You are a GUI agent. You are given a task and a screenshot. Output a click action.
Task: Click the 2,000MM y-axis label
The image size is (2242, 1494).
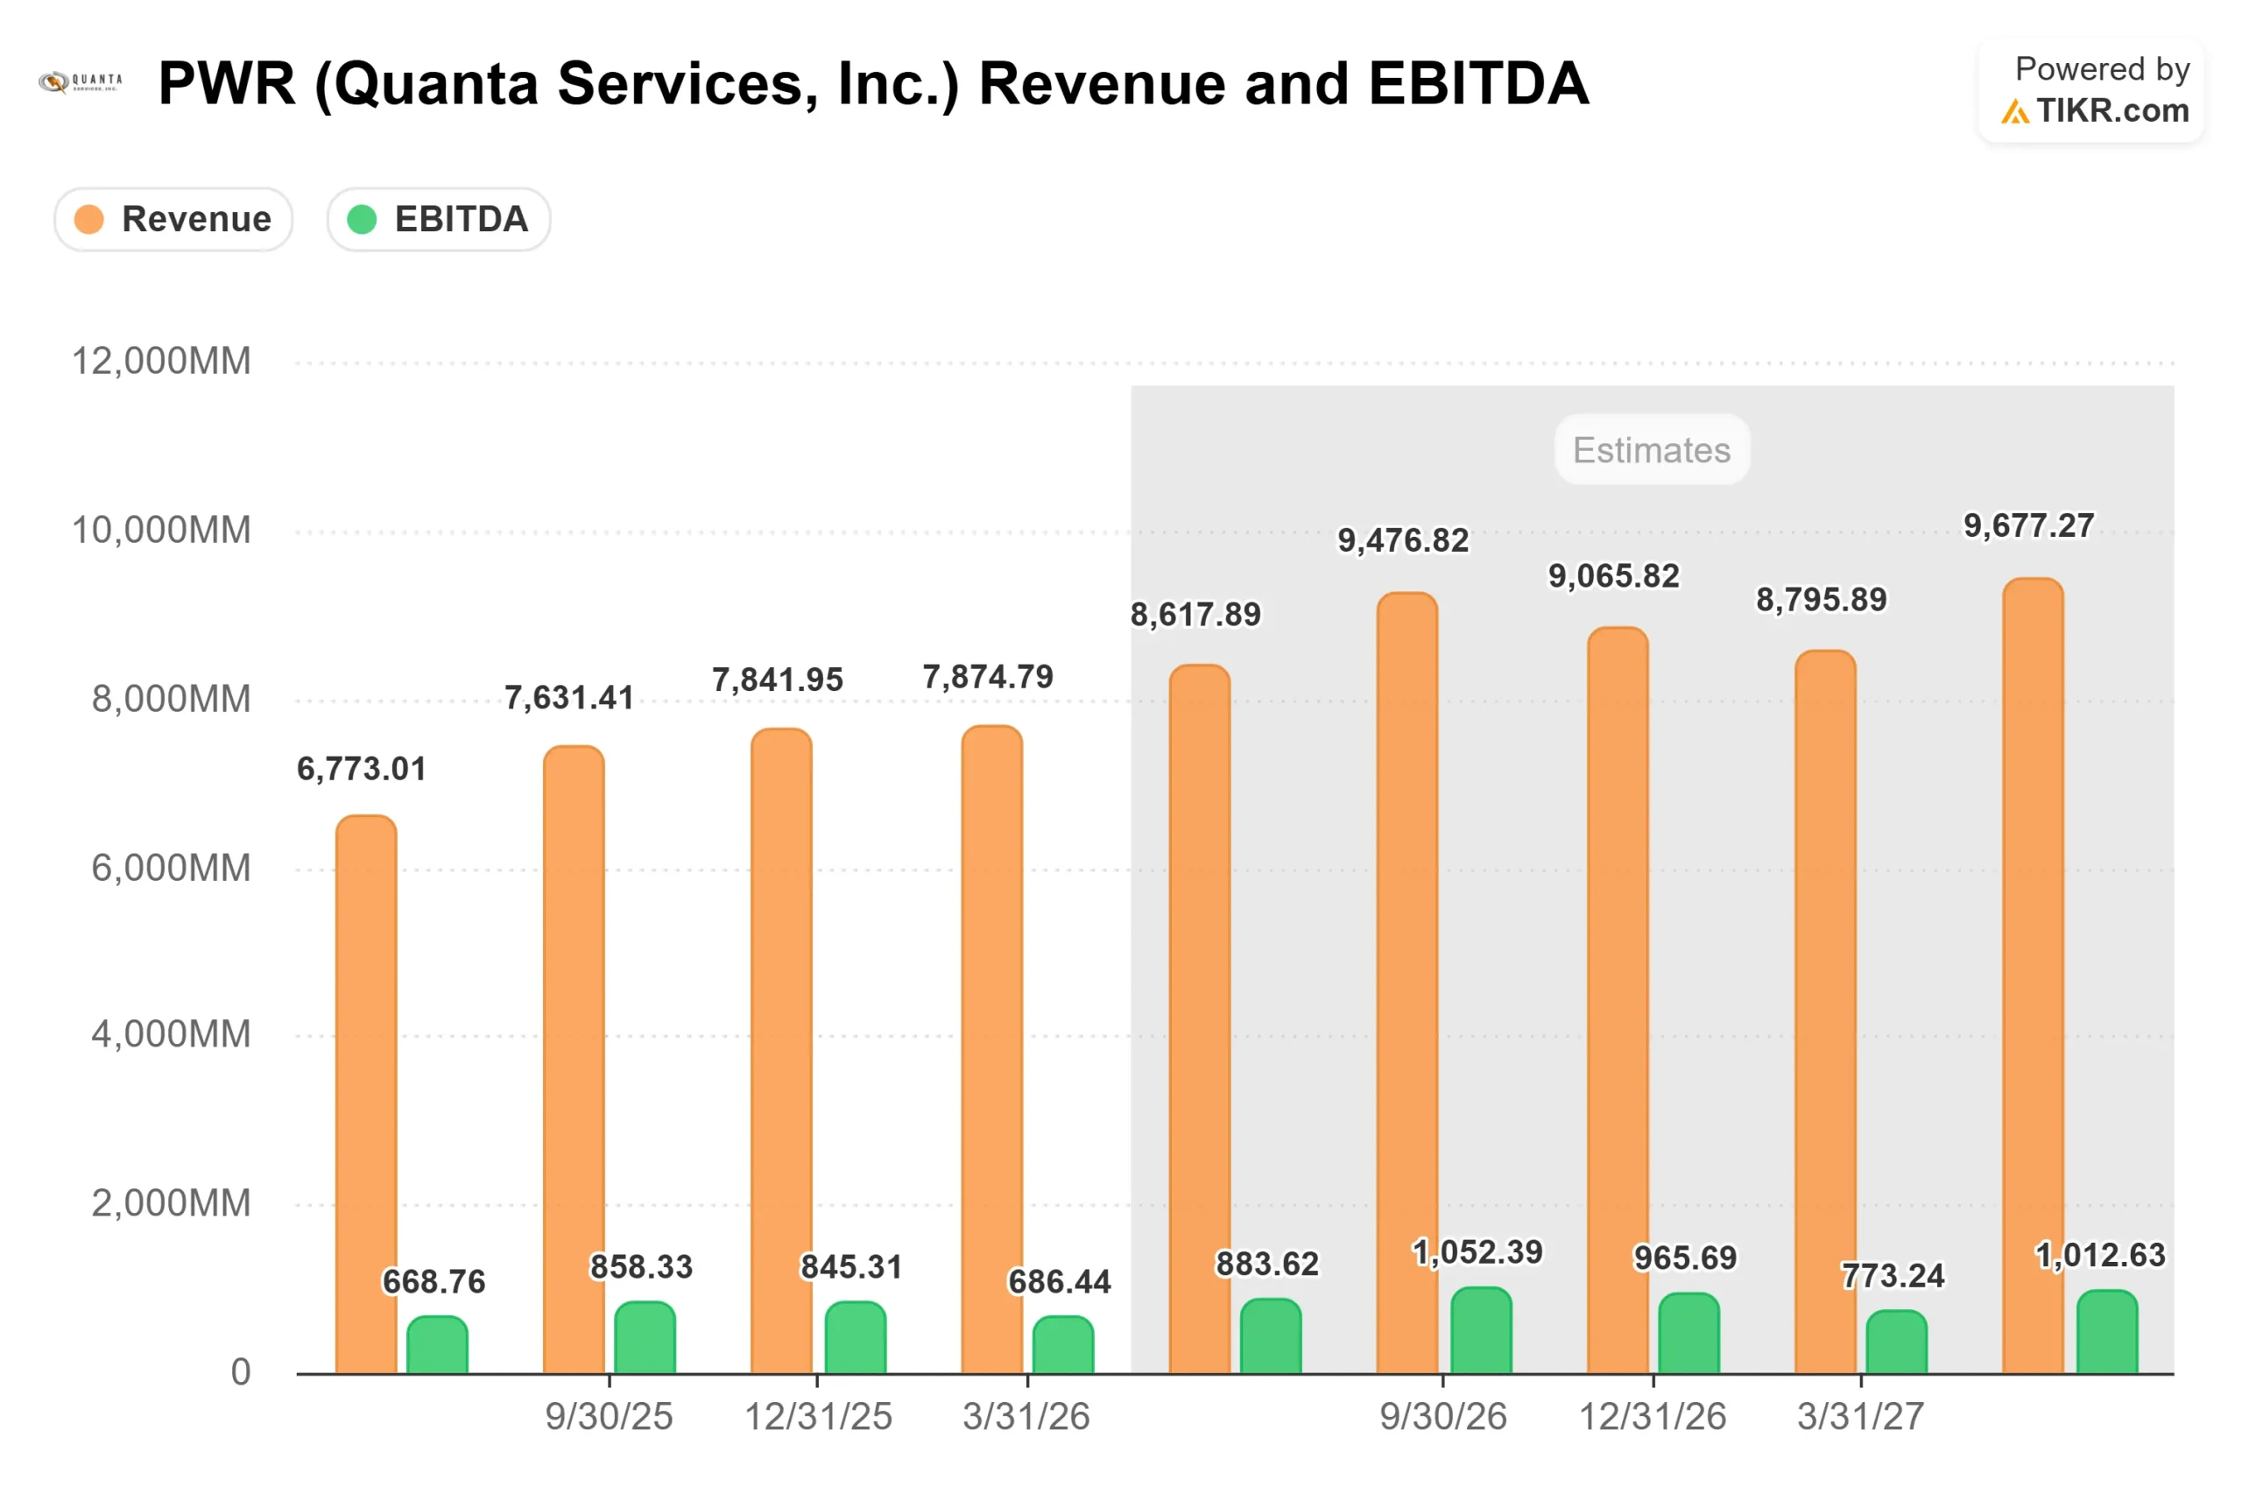[172, 1204]
